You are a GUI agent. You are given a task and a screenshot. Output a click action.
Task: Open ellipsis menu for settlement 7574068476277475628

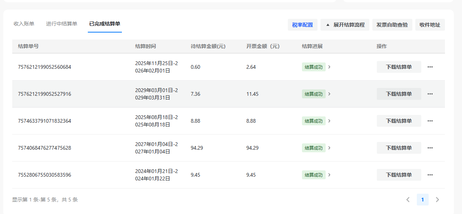tap(430, 148)
